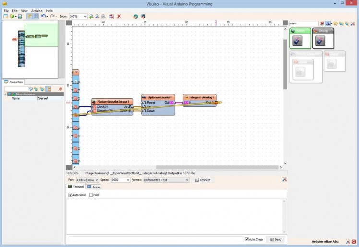The height and width of the screenshot is (247, 359).
Task: Click the Zoom In magnifier icon
Action: click(92, 16)
